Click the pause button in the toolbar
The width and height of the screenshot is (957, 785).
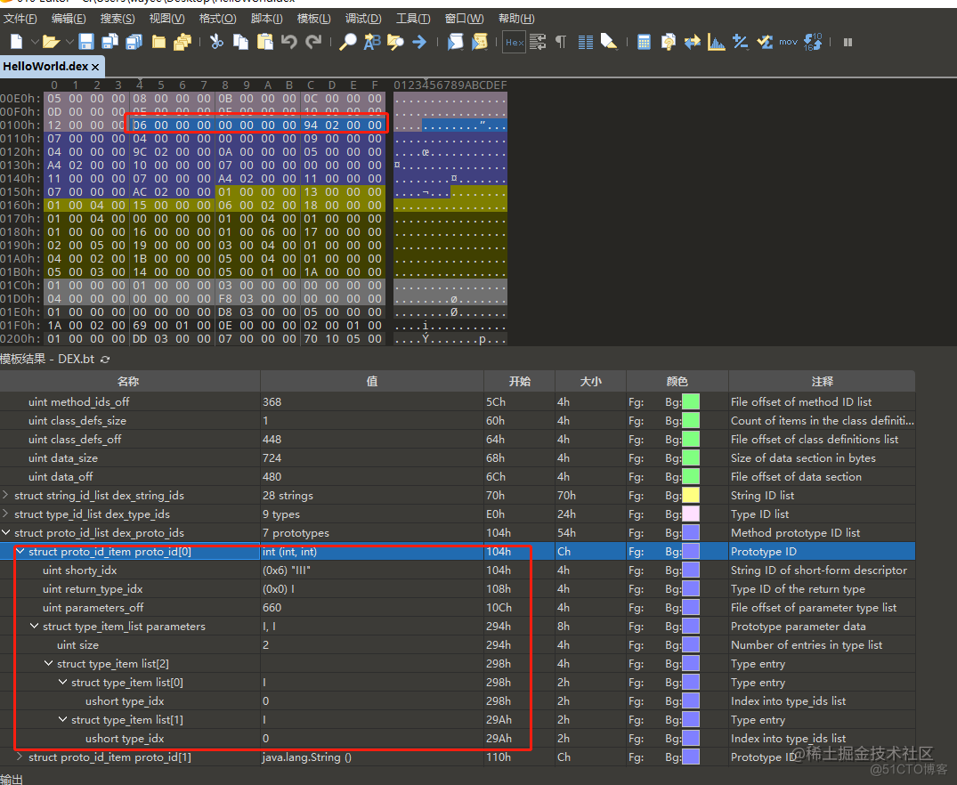coord(848,42)
